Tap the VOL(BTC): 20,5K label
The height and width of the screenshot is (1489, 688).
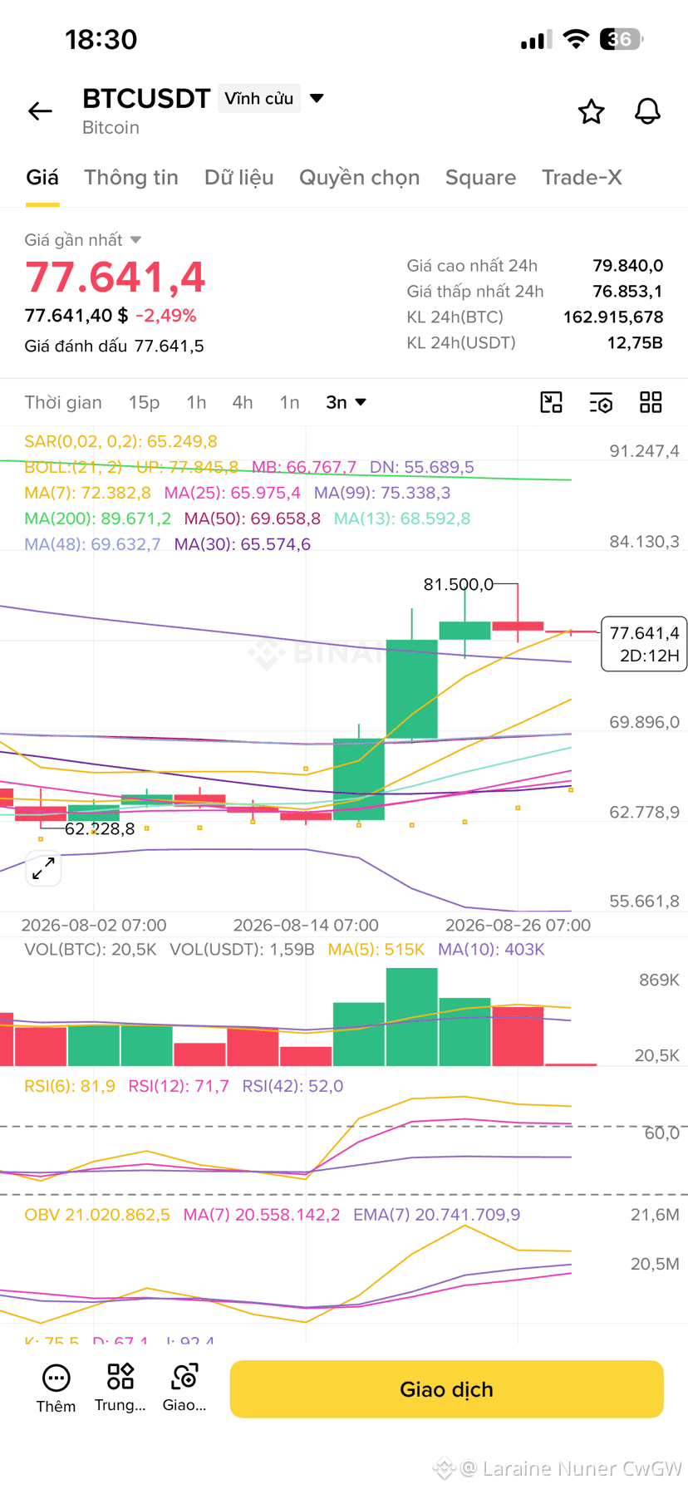coord(91,950)
